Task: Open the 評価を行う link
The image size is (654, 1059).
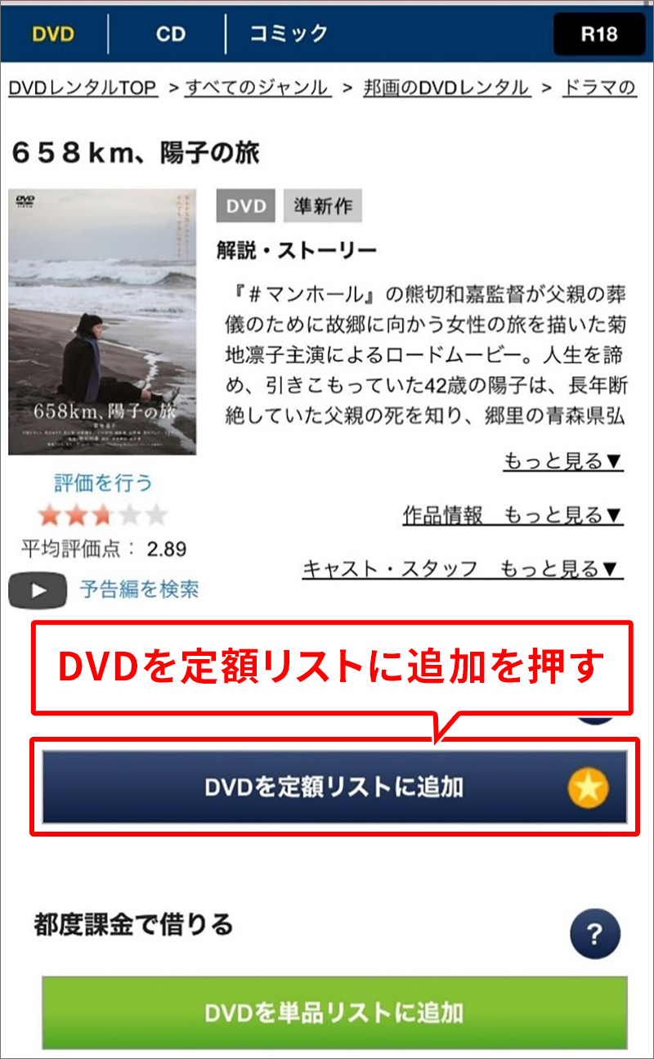Action: [x=103, y=482]
